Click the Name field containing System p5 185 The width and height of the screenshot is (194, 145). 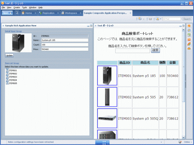tap(65, 40)
